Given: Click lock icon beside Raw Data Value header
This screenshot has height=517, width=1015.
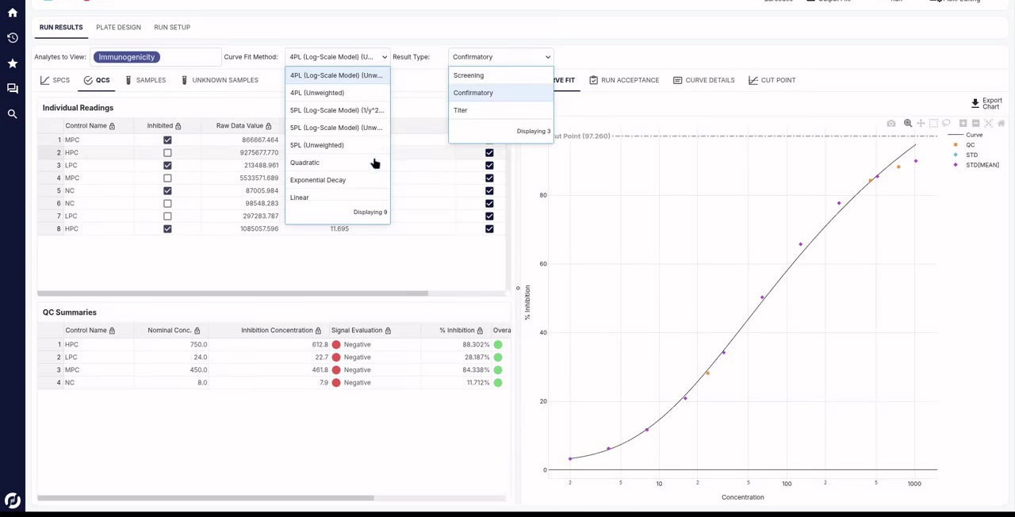Looking at the screenshot, I should click(x=269, y=126).
